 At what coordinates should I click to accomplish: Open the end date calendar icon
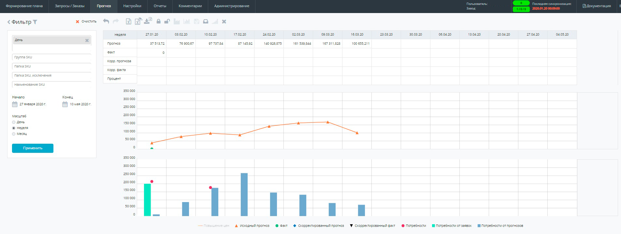click(65, 104)
